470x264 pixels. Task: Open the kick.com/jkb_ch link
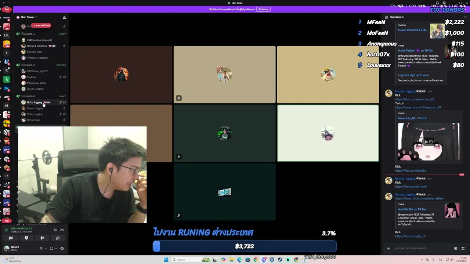click(410, 236)
